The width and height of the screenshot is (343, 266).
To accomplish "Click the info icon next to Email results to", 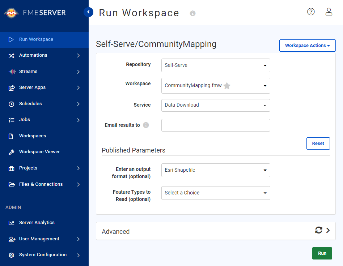I will (x=146, y=125).
